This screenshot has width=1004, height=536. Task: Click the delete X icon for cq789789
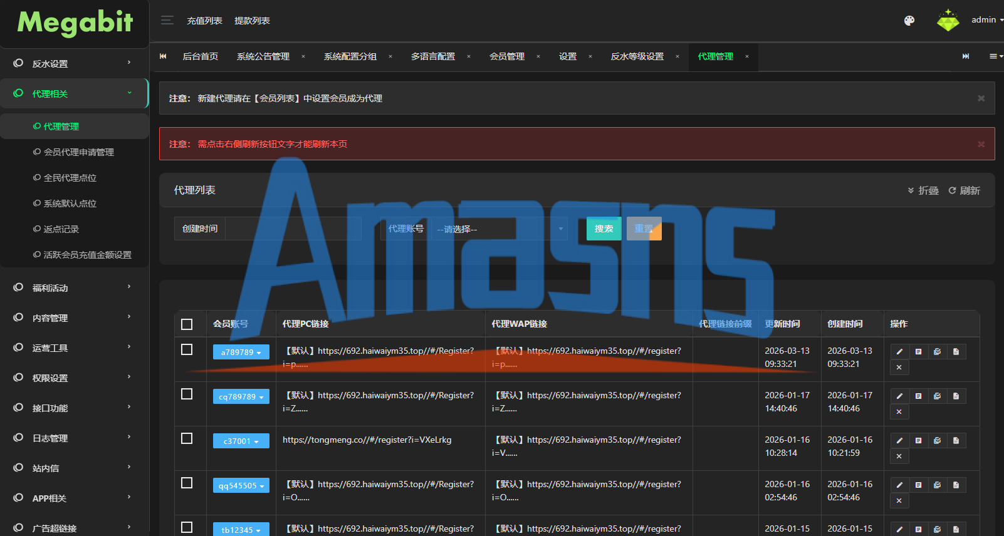[x=899, y=412]
